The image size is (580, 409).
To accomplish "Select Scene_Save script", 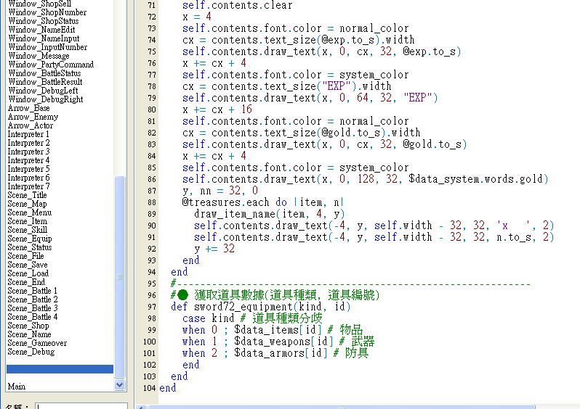I will click(28, 265).
